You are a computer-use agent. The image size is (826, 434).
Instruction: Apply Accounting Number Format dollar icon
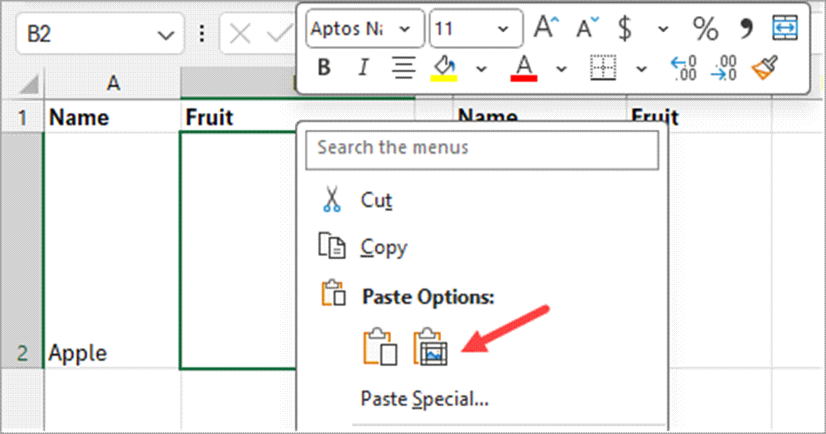[x=625, y=28]
